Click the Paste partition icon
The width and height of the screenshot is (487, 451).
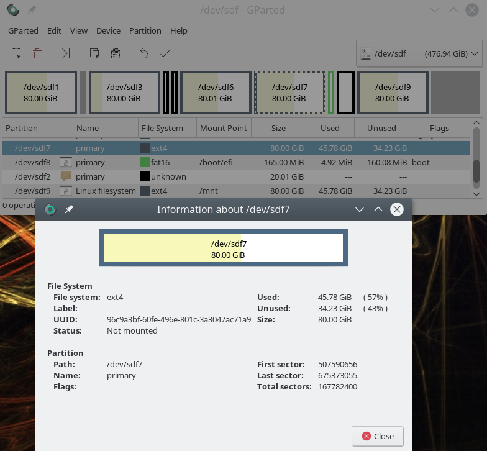(116, 53)
